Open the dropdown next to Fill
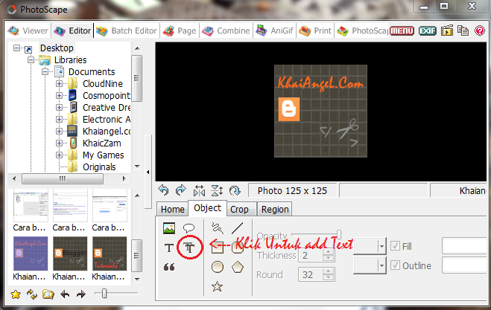The image size is (491, 310). pos(381,246)
